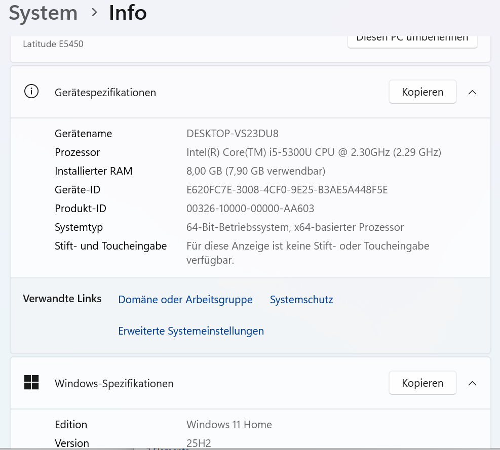Click the Gerätename label
The image size is (500, 450).
[83, 134]
